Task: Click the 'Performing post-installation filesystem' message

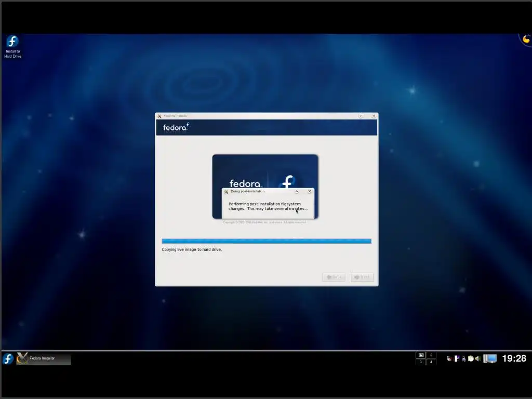Action: click(264, 204)
